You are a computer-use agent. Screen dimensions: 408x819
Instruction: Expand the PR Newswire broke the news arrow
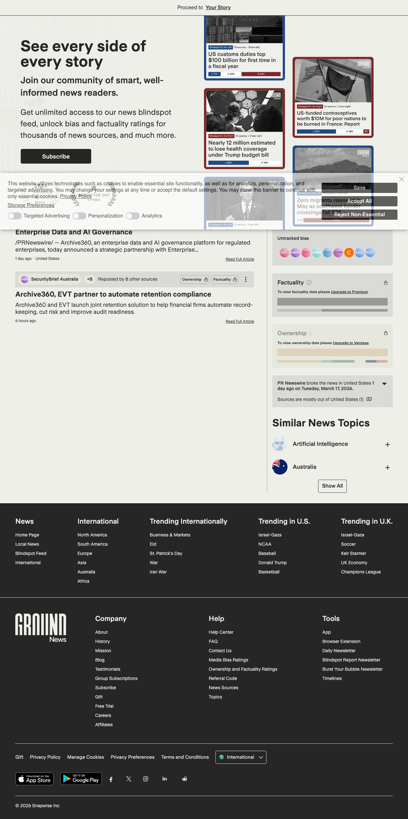384,384
